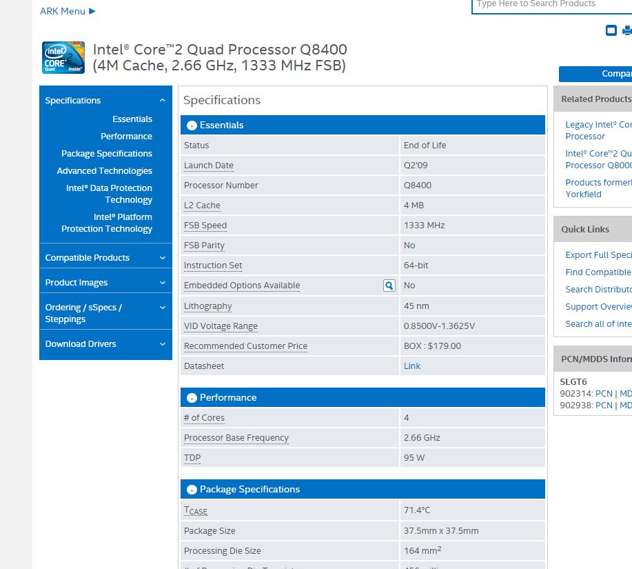Expand Ordering / sSpecs / Steppings section
632x569 pixels.
pyautogui.click(x=105, y=313)
